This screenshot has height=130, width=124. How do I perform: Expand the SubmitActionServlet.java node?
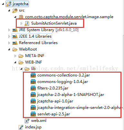[x=21, y=23]
